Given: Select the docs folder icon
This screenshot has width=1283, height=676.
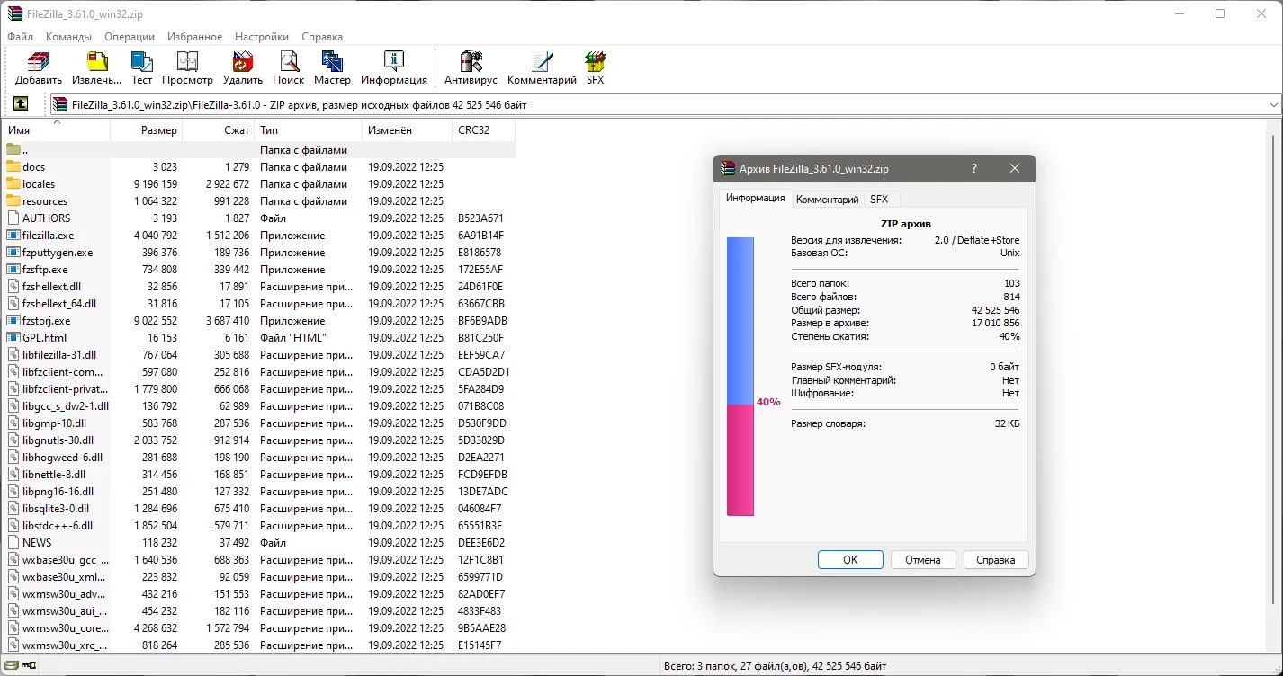Looking at the screenshot, I should pos(13,166).
